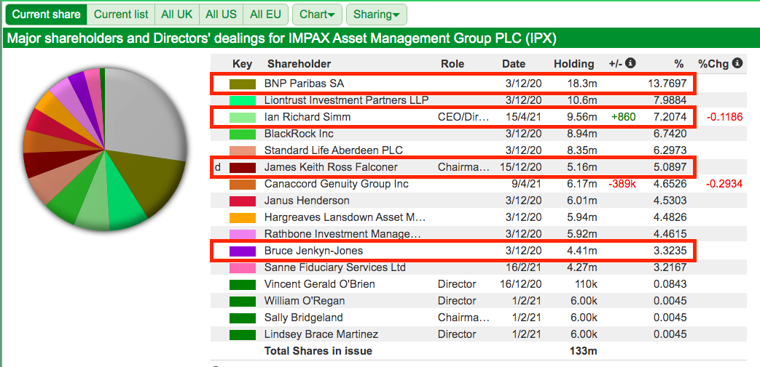This screenshot has width=760, height=367.
Task: Select Bruce Jenkyn-Jones shareholder name
Action: pyautogui.click(x=313, y=251)
